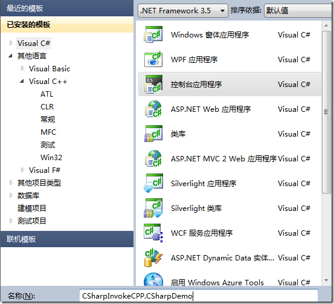This screenshot has width=334, height=304.
Task: Click the 名称 project name input field
Action: click(x=199, y=296)
